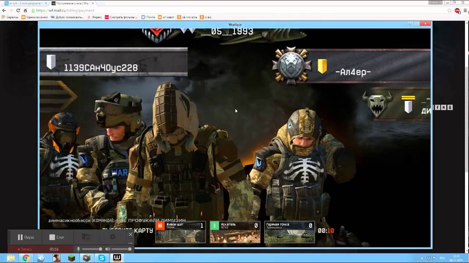Image resolution: width=469 pixels, height=263 pixels.
Task: Switch to the Пополнение счета tab
Action: (72, 3)
